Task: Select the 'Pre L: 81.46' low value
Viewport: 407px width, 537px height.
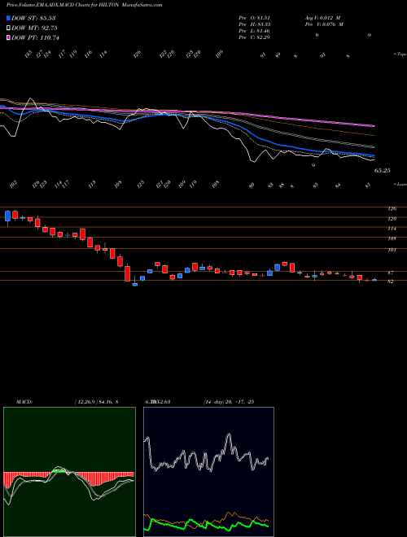Action: coord(254,31)
